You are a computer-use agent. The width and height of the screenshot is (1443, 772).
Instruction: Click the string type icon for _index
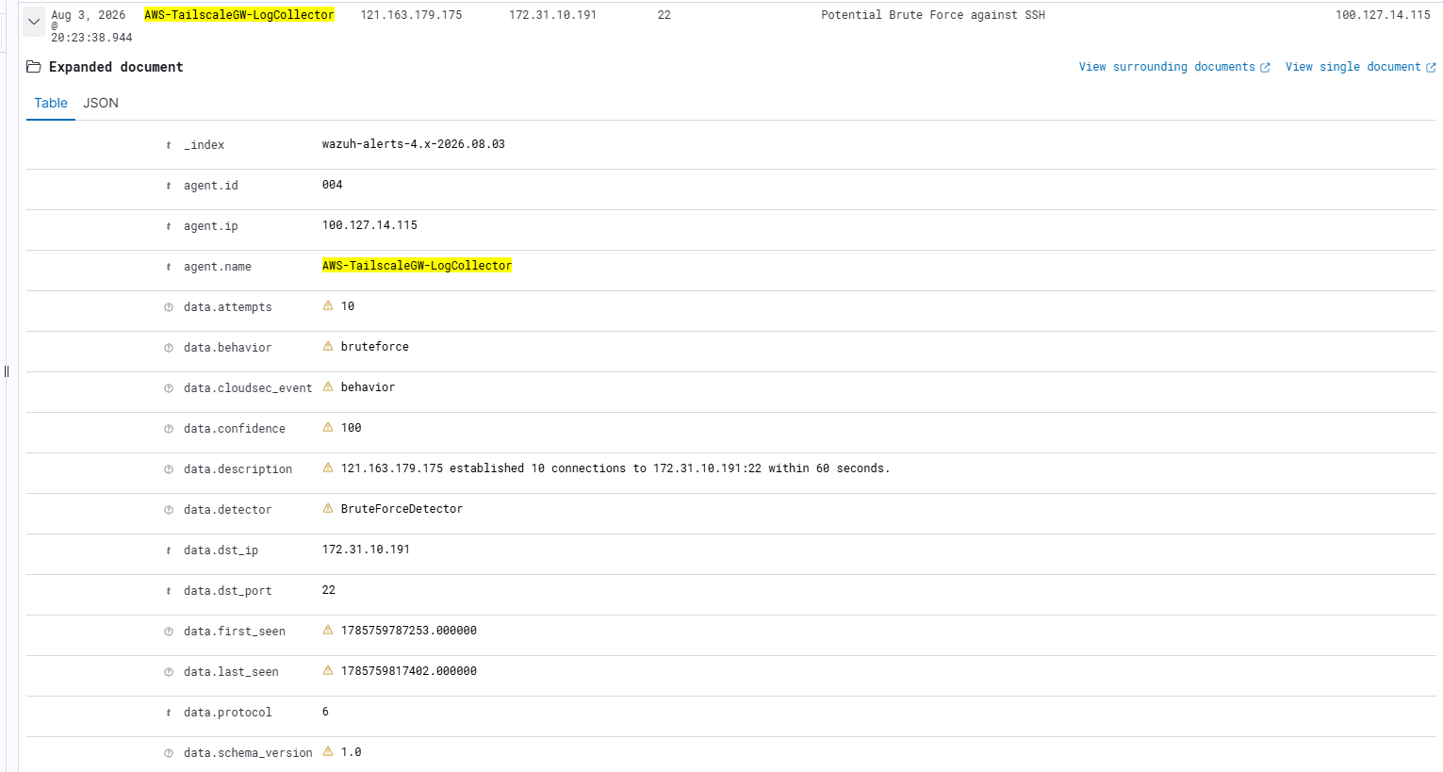click(169, 145)
